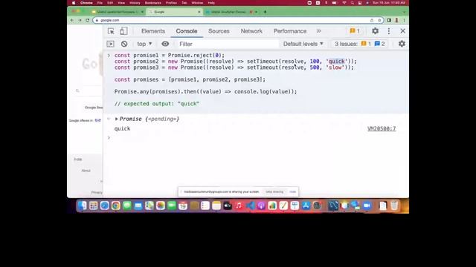
Task: Expand more DevTools tabs chevron
Action: tap(318, 31)
